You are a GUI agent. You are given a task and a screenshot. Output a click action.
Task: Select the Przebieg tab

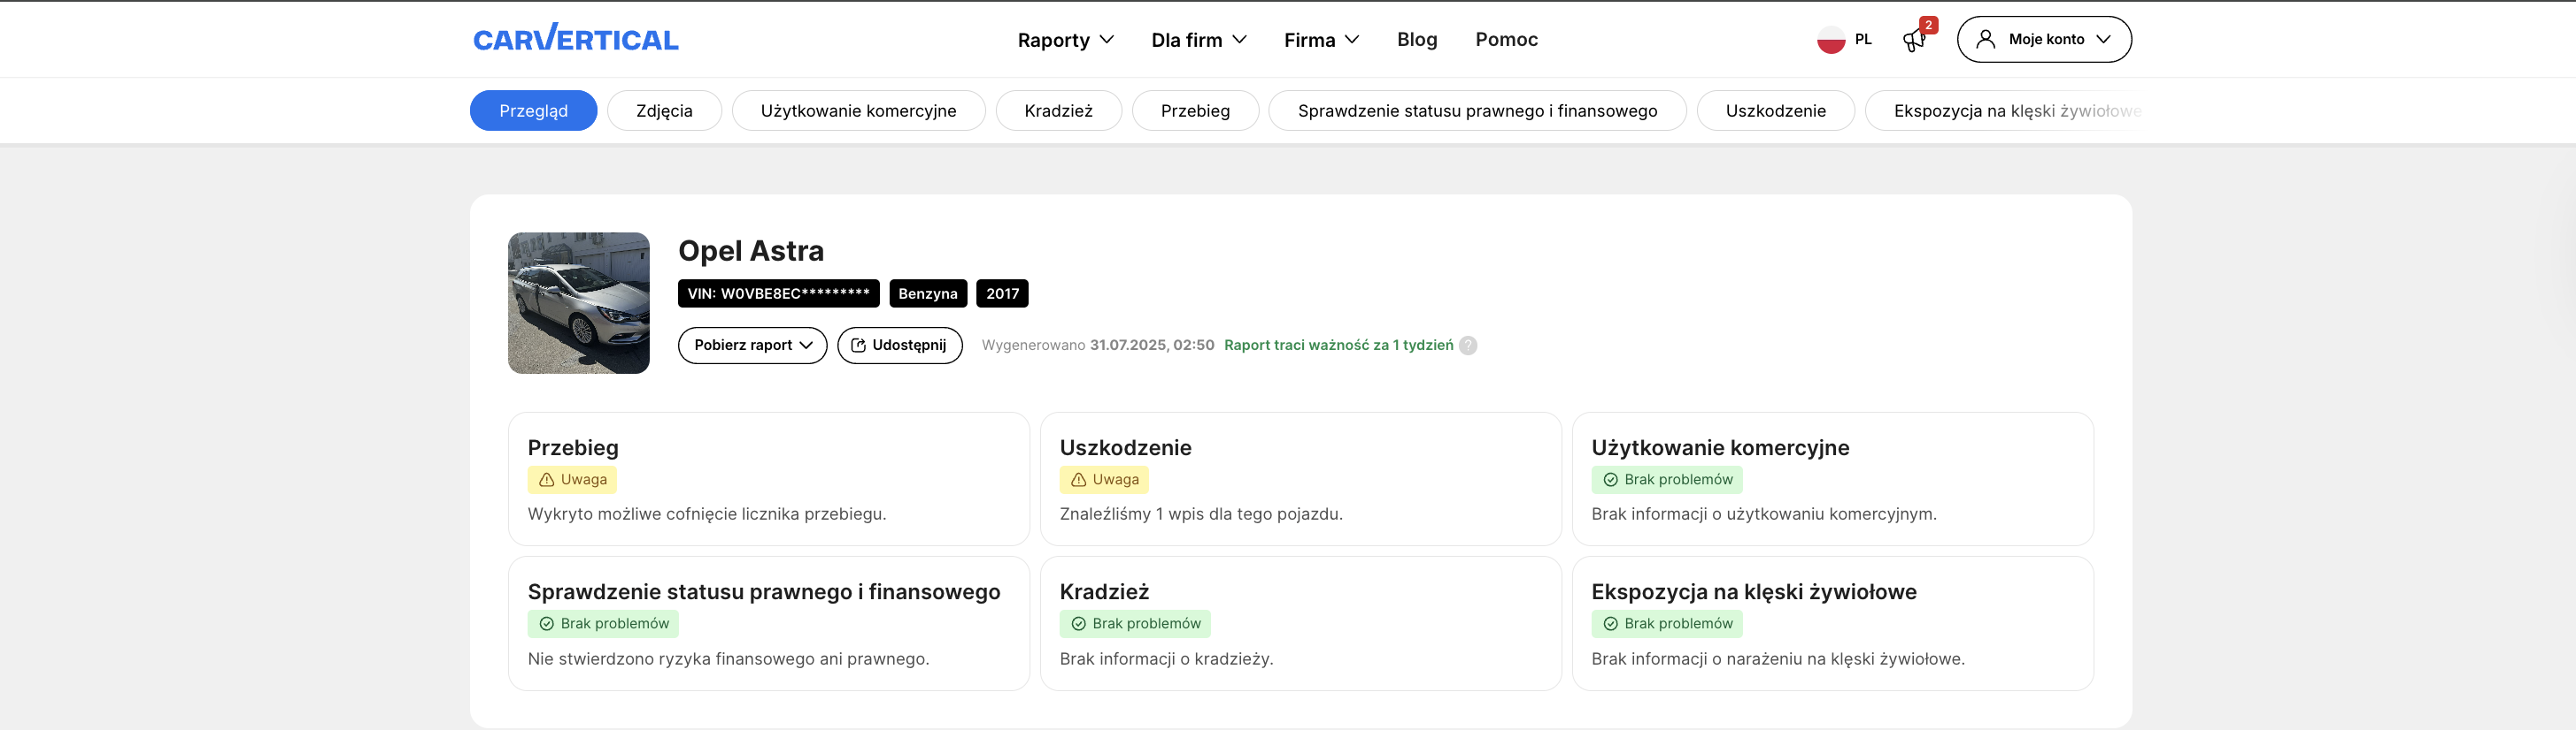[1195, 110]
